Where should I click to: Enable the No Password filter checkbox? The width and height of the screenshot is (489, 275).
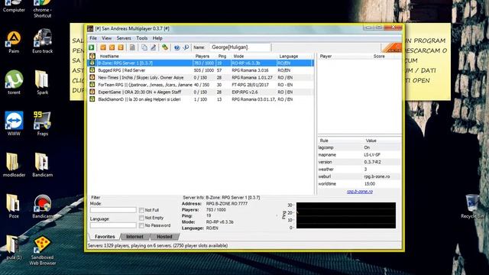point(141,225)
